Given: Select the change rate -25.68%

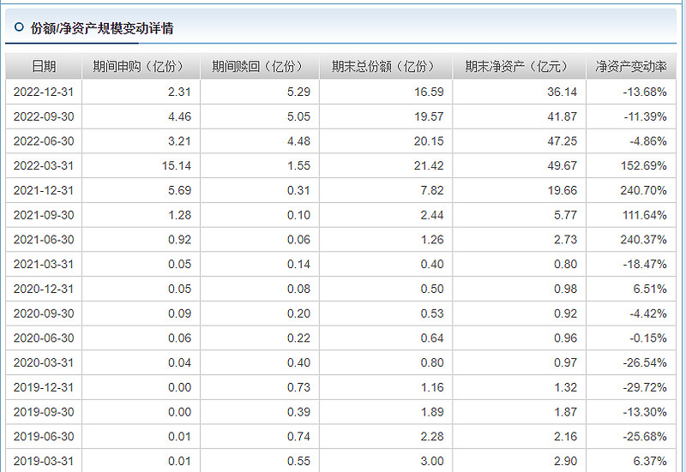Looking at the screenshot, I should [x=645, y=436].
